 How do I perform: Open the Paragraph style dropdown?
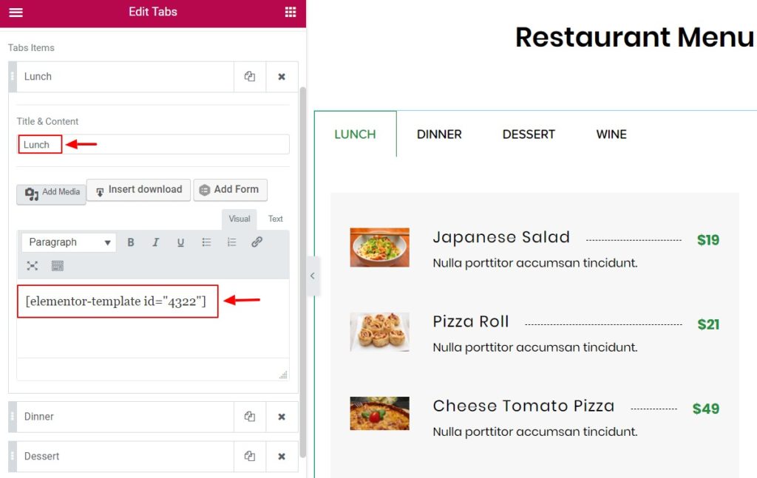point(68,242)
